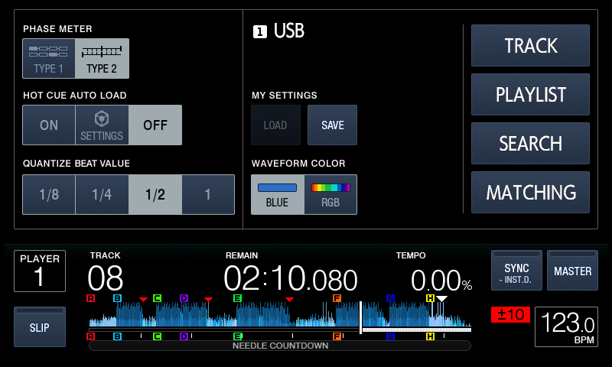Jump to green hot cue E marker
The image size is (612, 367).
[237, 298]
